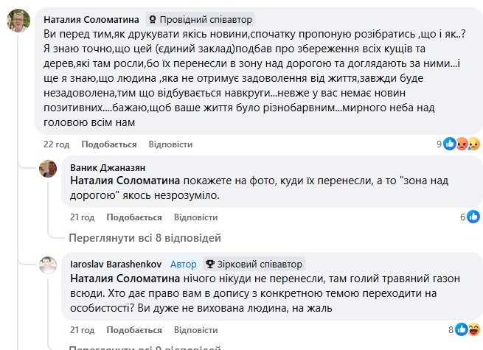The width and height of the screenshot is (483, 350).
Task: Click Відповісти under Ваник Джаназян's reply
Action: [x=195, y=217]
